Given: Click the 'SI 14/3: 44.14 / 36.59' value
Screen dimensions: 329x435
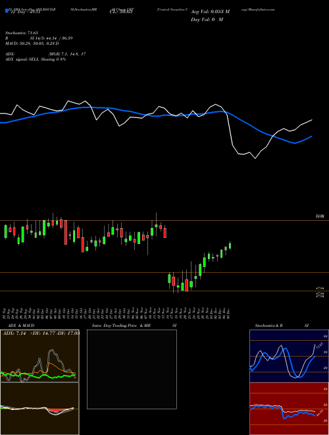Looking at the screenshot, I should [51, 38].
